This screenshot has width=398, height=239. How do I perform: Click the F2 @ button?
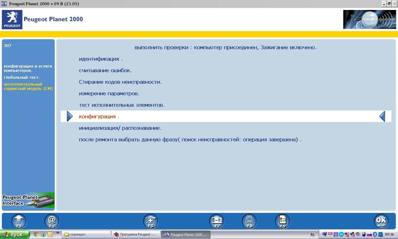(52, 221)
